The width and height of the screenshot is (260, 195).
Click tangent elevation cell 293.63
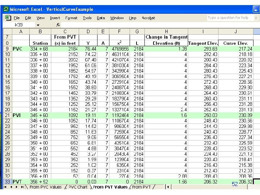(x=203, y=49)
